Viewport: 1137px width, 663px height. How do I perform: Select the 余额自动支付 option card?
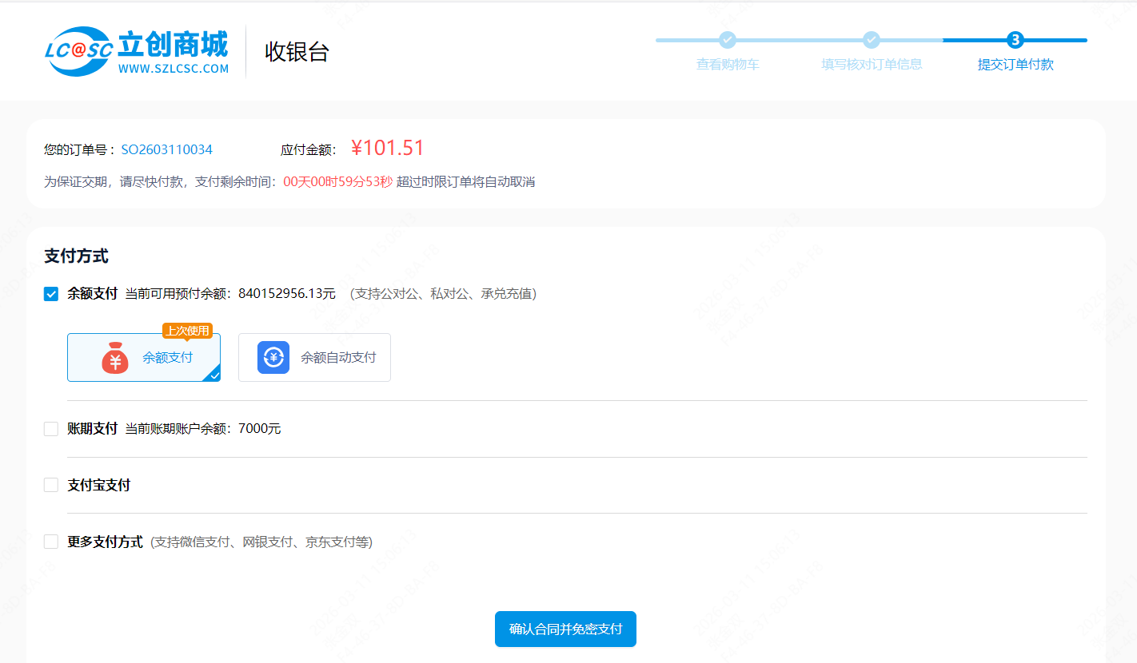tap(314, 357)
